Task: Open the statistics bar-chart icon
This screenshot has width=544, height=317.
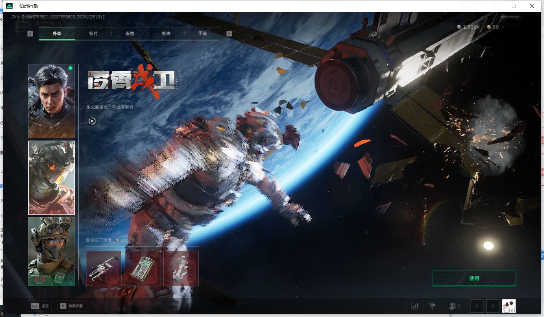Action: [x=415, y=306]
